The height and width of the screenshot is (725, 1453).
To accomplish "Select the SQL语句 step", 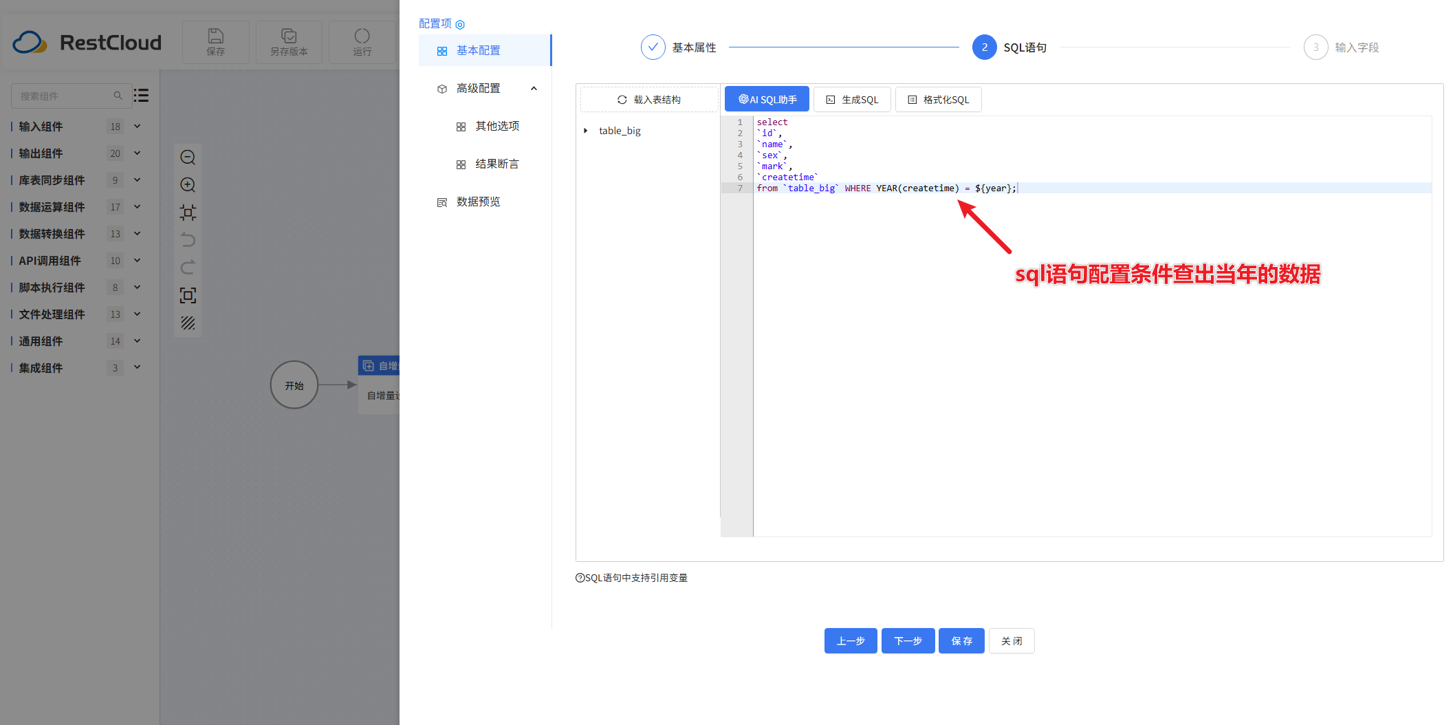I will (x=1009, y=47).
